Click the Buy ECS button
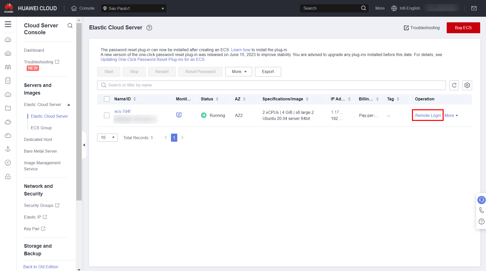 [463, 28]
